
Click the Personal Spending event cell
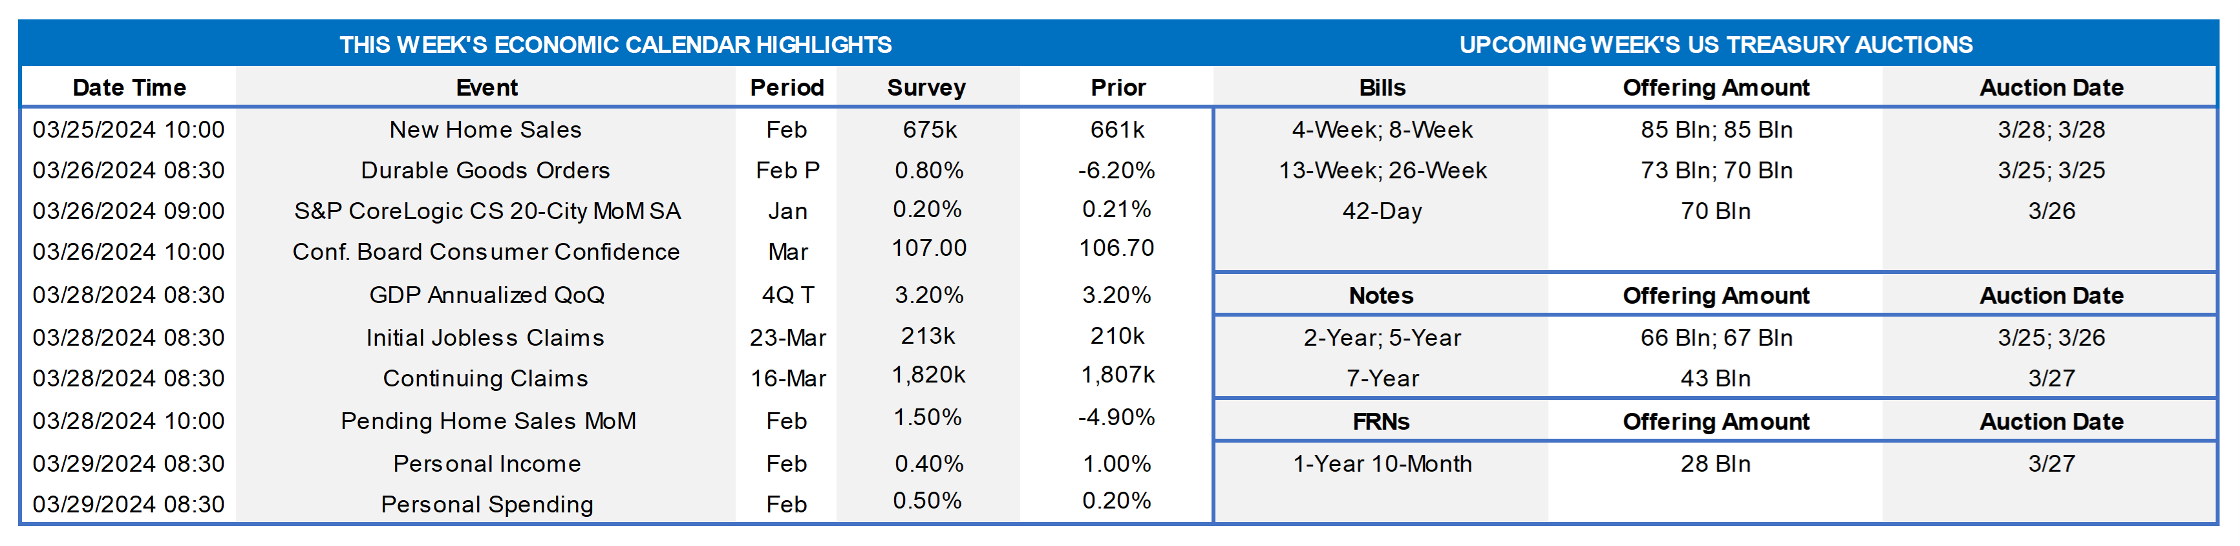486,505
